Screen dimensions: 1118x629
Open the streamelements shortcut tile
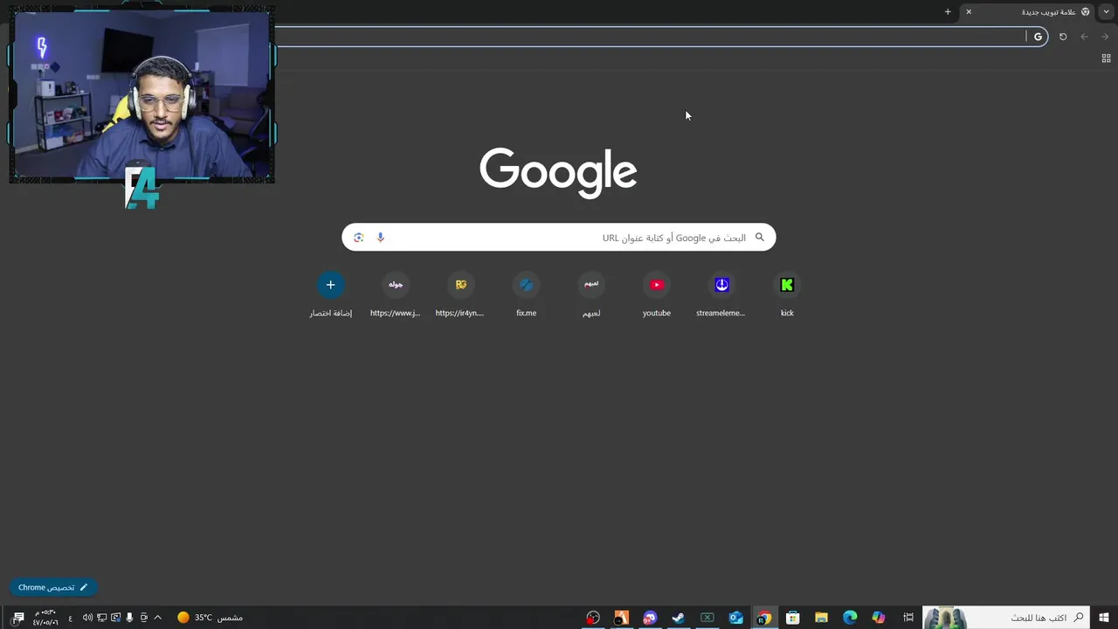721,294
